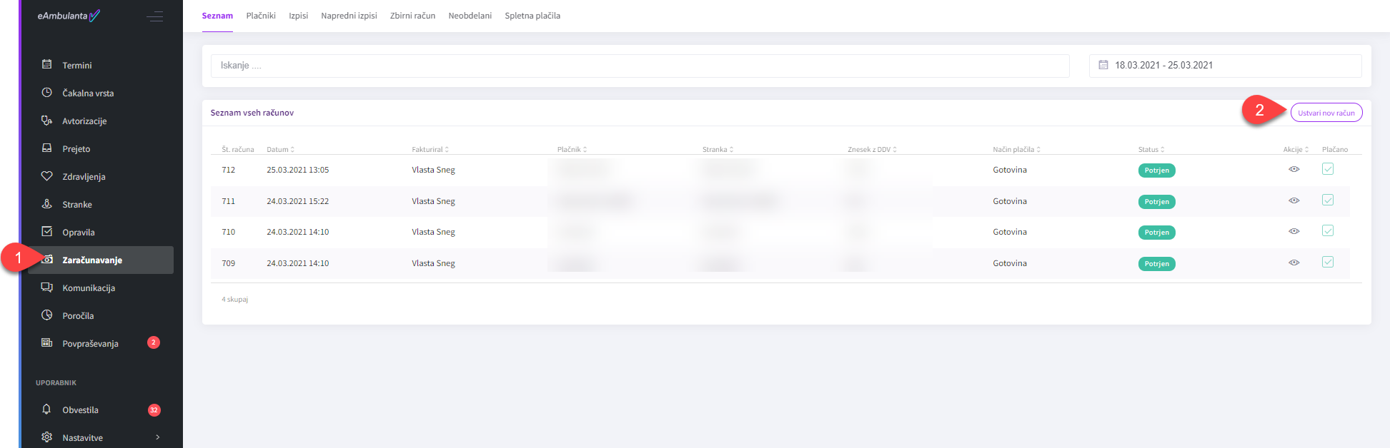Click the Ustvari nov račun button
The height and width of the screenshot is (448, 1390).
coord(1326,113)
